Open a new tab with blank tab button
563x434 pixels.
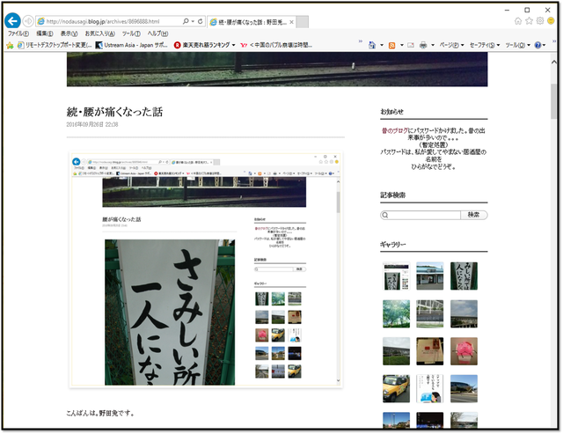pyautogui.click(x=303, y=22)
